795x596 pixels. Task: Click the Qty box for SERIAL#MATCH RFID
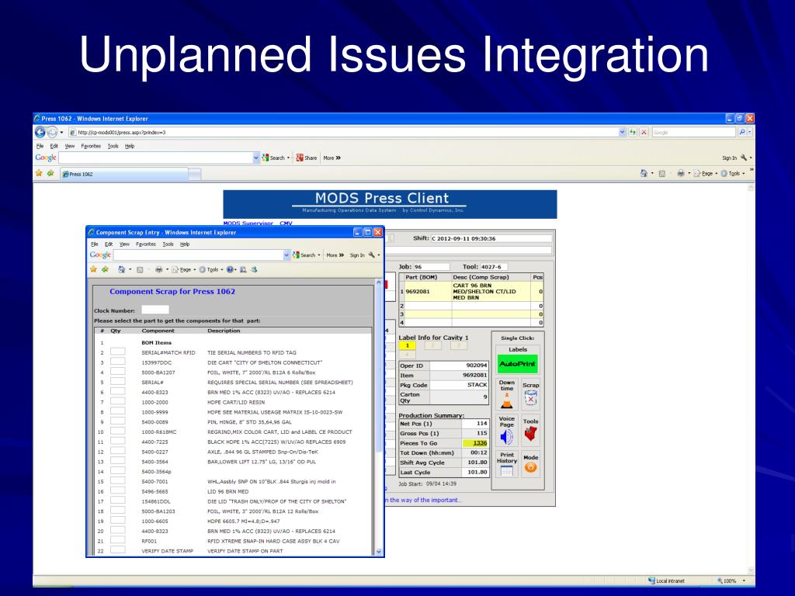118,352
